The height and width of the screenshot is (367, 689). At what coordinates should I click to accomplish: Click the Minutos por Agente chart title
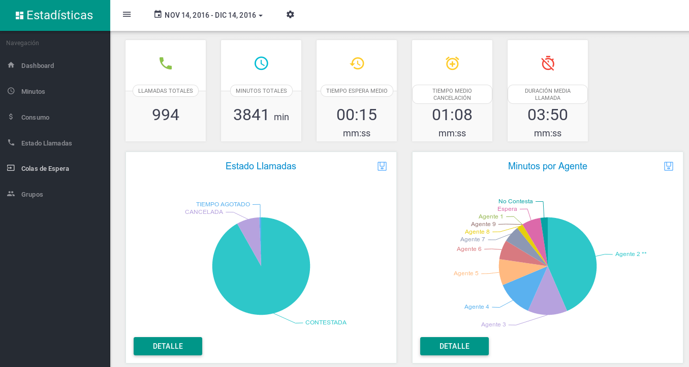pyautogui.click(x=548, y=166)
